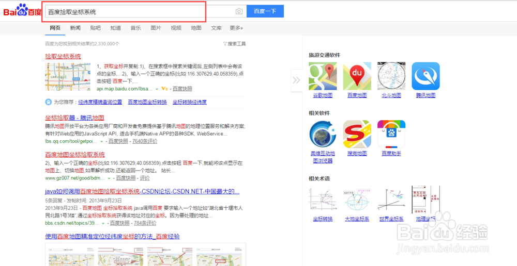The height and width of the screenshot is (266, 517).
Task: Open 坐标转换经纬度 suggestion
Action: 190,102
